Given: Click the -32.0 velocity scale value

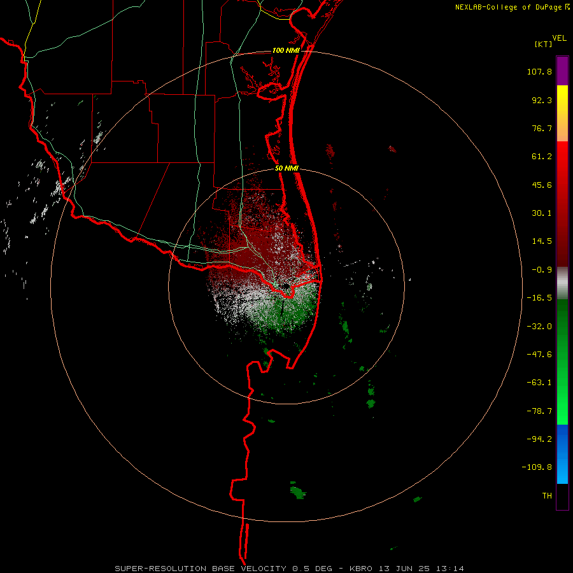Looking at the screenshot, I should coord(539,327).
